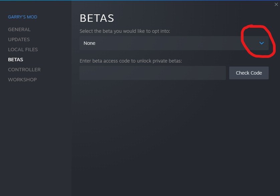Click the 'Enter beta access code' label
Screen dimensions: 280x196
point(131,61)
